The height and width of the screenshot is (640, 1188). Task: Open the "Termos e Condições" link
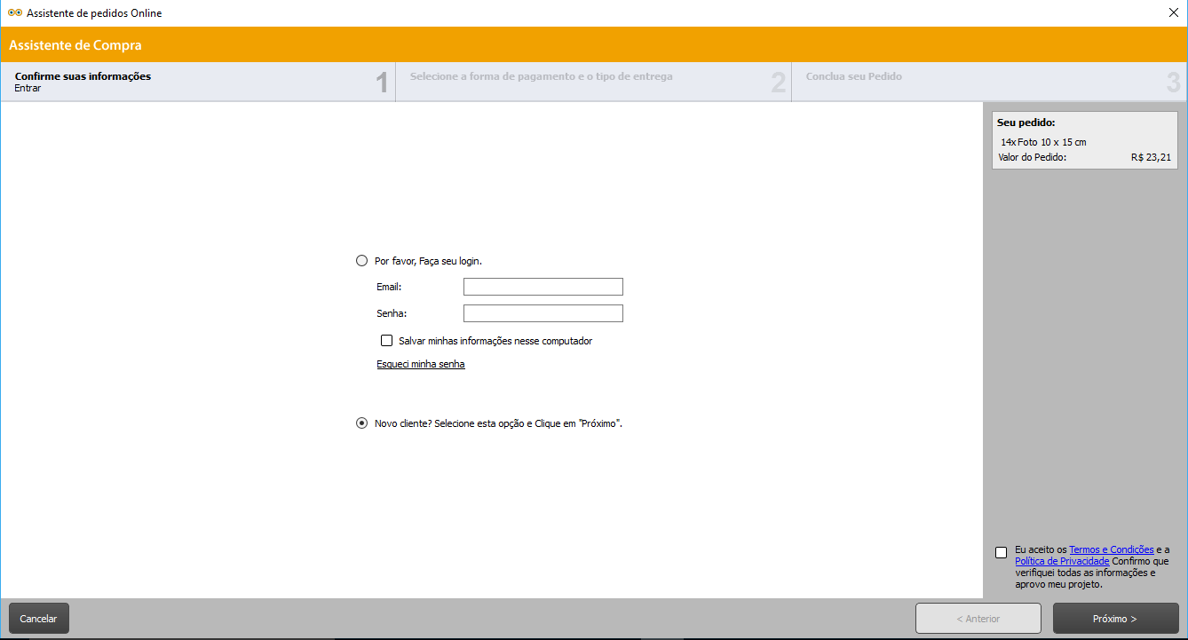tap(1111, 549)
